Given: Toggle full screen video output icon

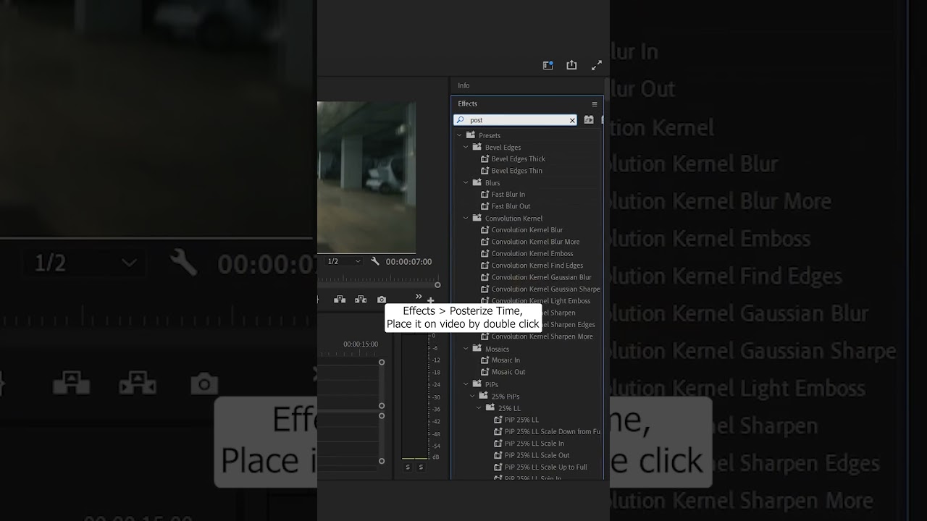Looking at the screenshot, I should 597,65.
